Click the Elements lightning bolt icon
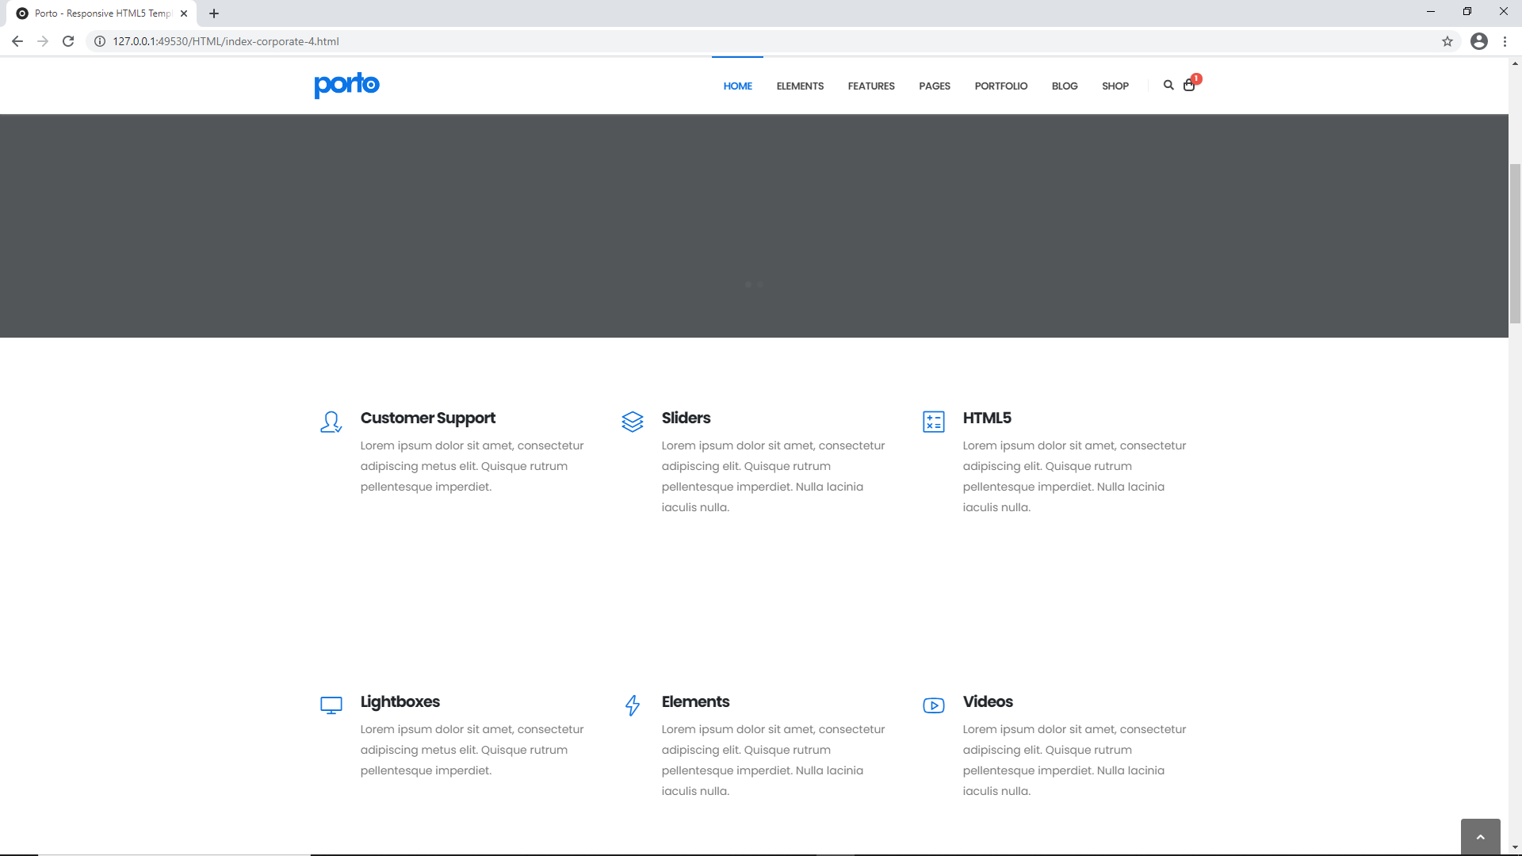Viewport: 1522px width, 856px height. [632, 705]
